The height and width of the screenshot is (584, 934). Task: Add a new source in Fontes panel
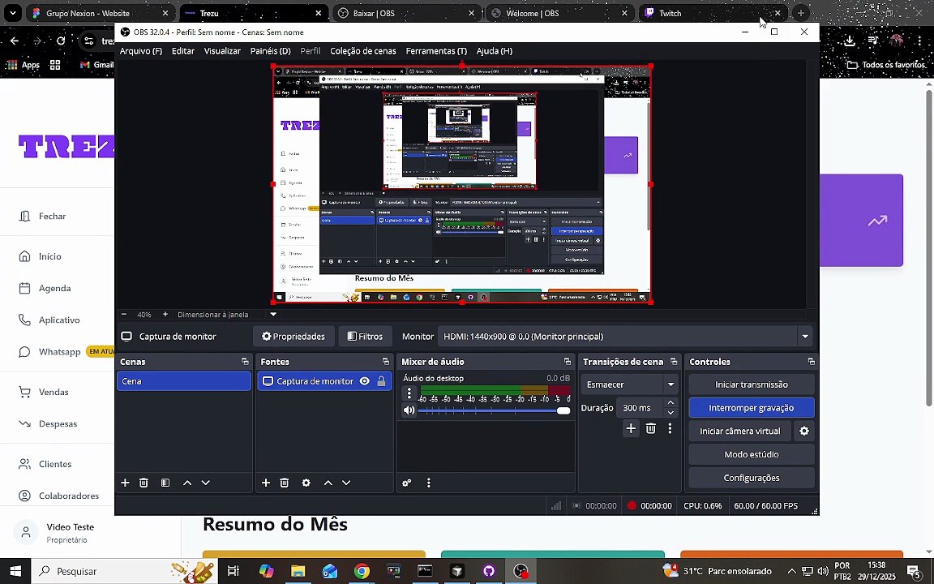pyautogui.click(x=266, y=483)
